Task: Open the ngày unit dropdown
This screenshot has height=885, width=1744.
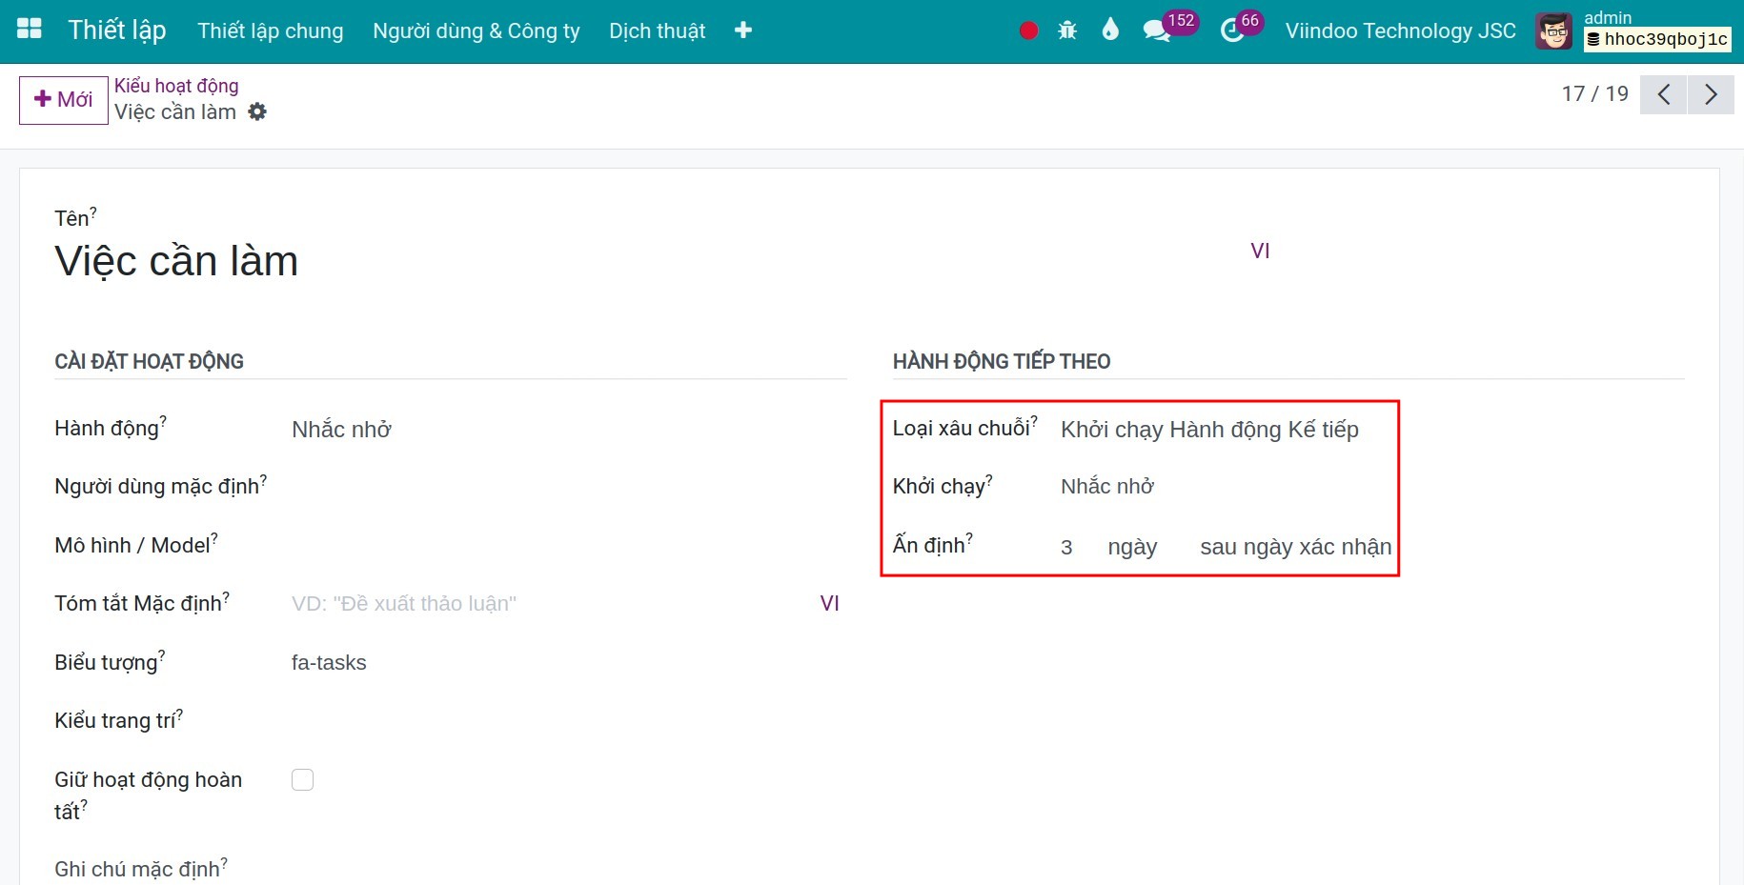Action: coord(1143,547)
